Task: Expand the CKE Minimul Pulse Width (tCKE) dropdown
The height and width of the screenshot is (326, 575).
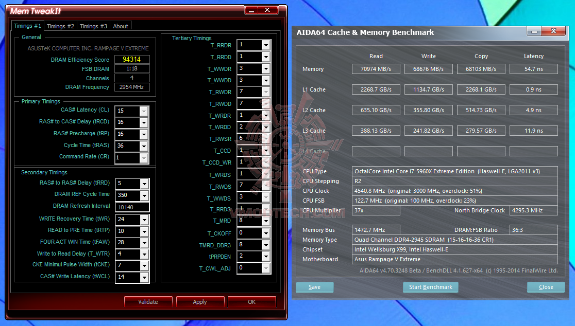Action: click(x=144, y=266)
